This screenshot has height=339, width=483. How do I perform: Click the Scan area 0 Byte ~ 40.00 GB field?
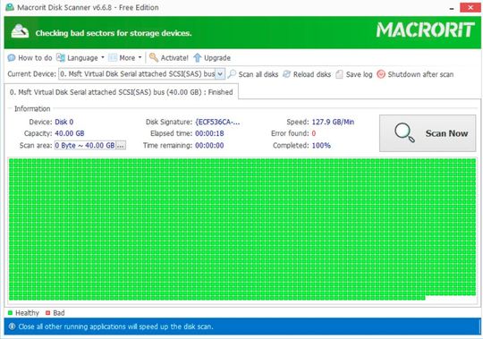tap(85, 145)
